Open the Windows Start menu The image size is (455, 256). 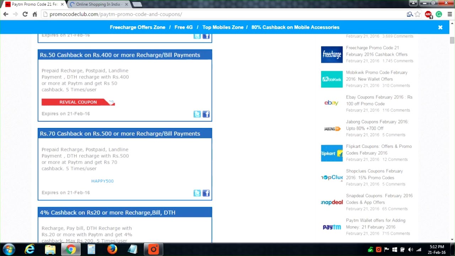[x=9, y=250]
